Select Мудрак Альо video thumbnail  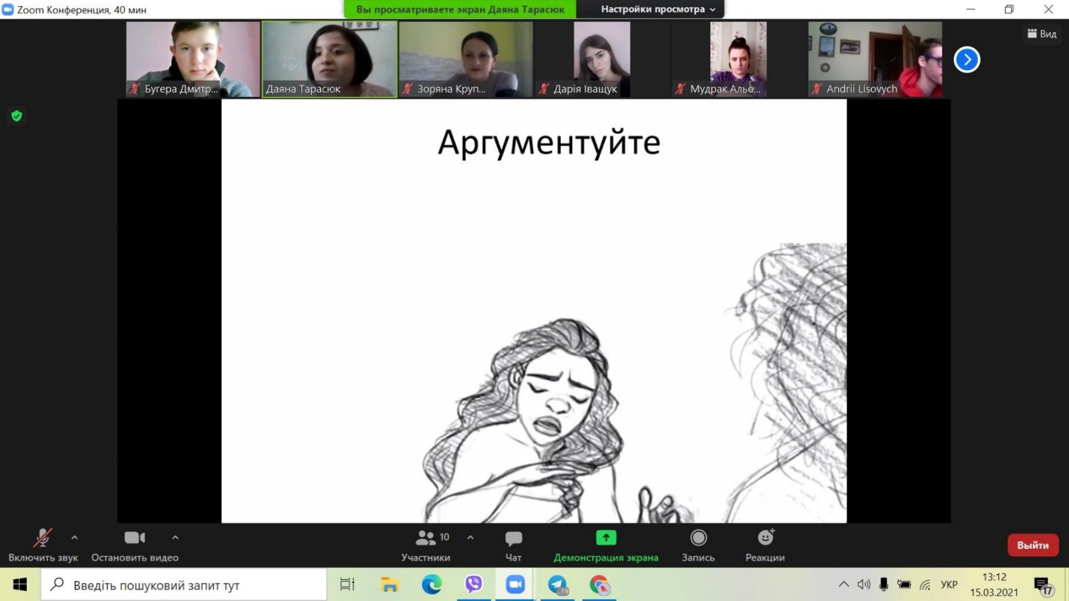[x=738, y=59]
